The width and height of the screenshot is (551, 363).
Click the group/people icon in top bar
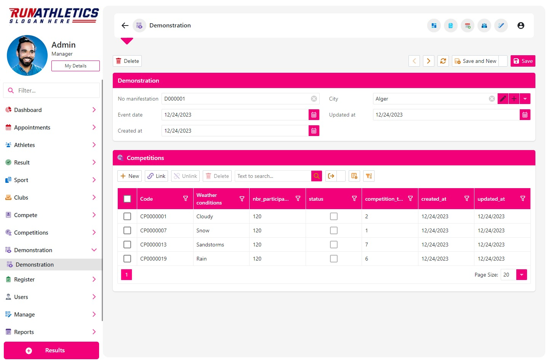coord(484,25)
